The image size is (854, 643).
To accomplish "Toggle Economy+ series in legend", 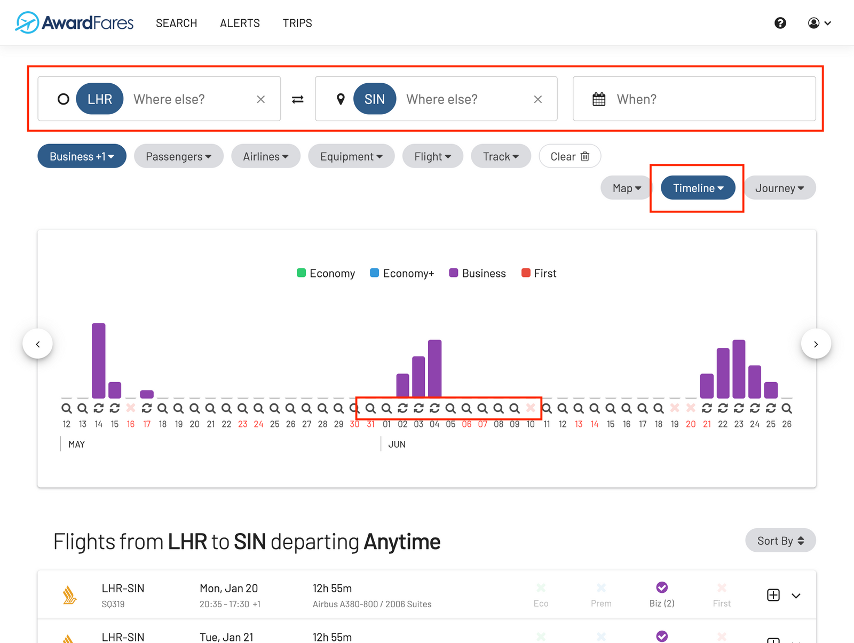I will pos(402,273).
